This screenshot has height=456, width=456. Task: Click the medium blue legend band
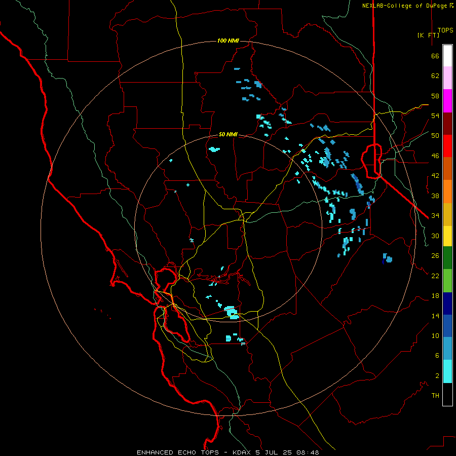coord(447,326)
